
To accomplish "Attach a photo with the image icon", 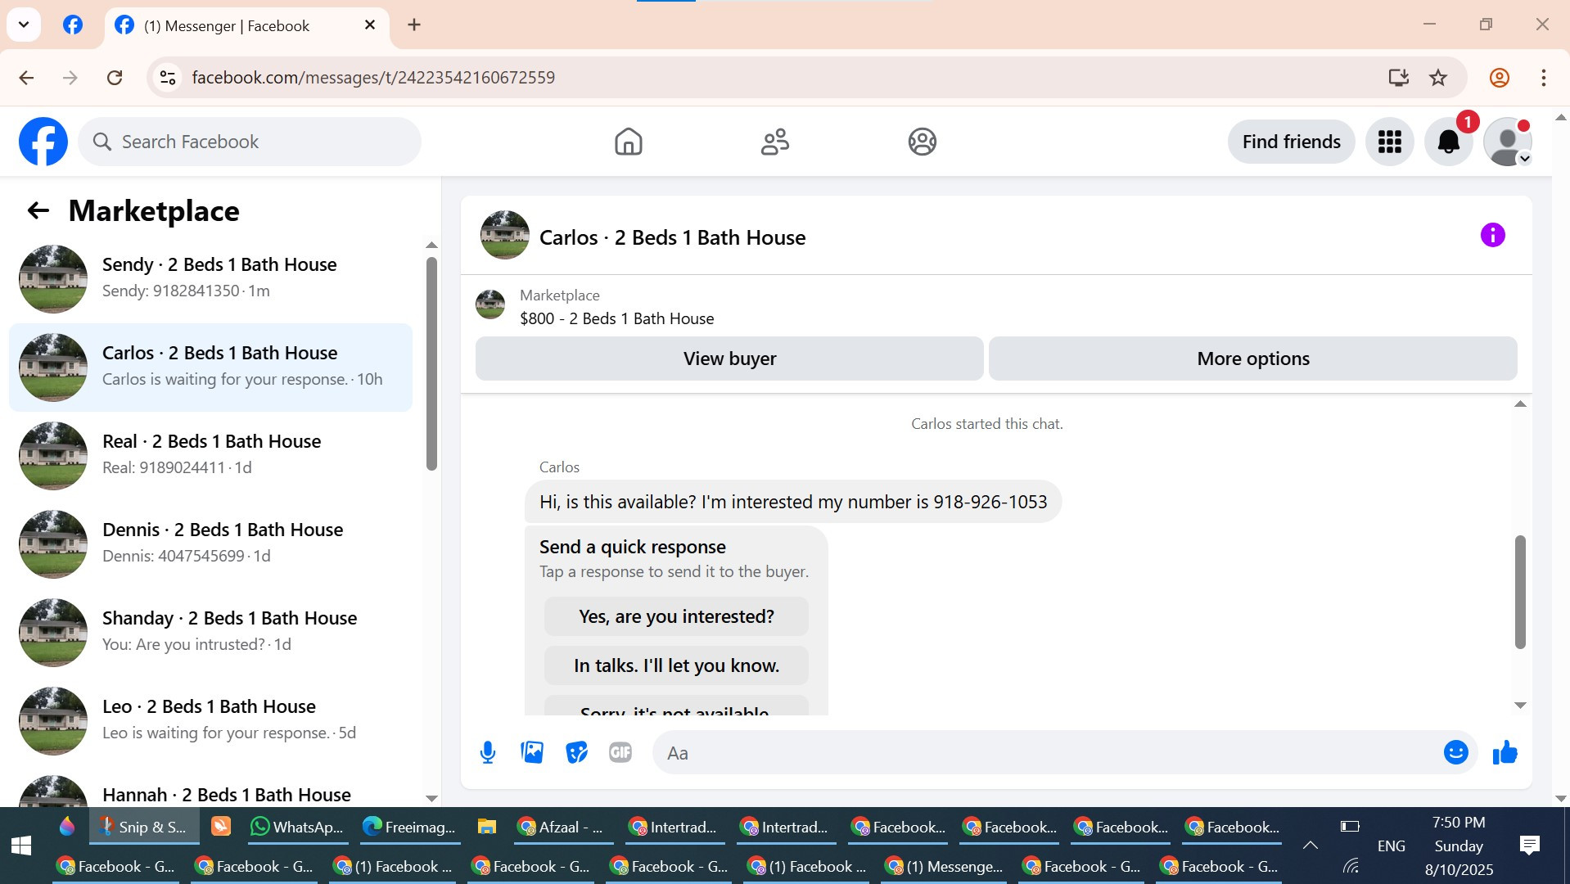I will 532,752.
